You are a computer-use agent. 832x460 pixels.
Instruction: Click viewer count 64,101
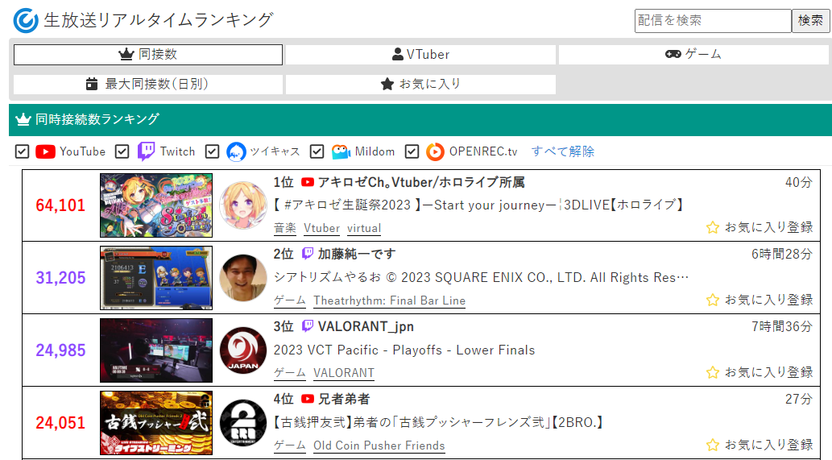[x=60, y=205]
